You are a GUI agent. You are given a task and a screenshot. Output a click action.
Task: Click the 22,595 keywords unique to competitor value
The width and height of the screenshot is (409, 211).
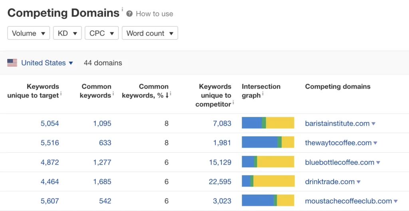coord(220,181)
